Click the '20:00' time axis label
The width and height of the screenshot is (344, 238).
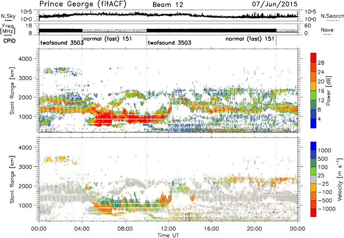pos(254,229)
